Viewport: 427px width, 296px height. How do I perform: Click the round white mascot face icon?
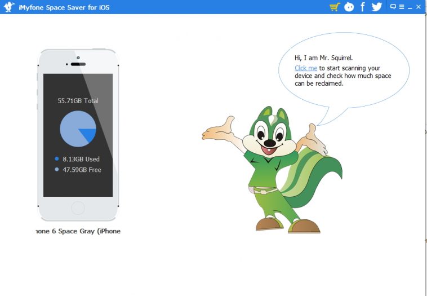349,7
